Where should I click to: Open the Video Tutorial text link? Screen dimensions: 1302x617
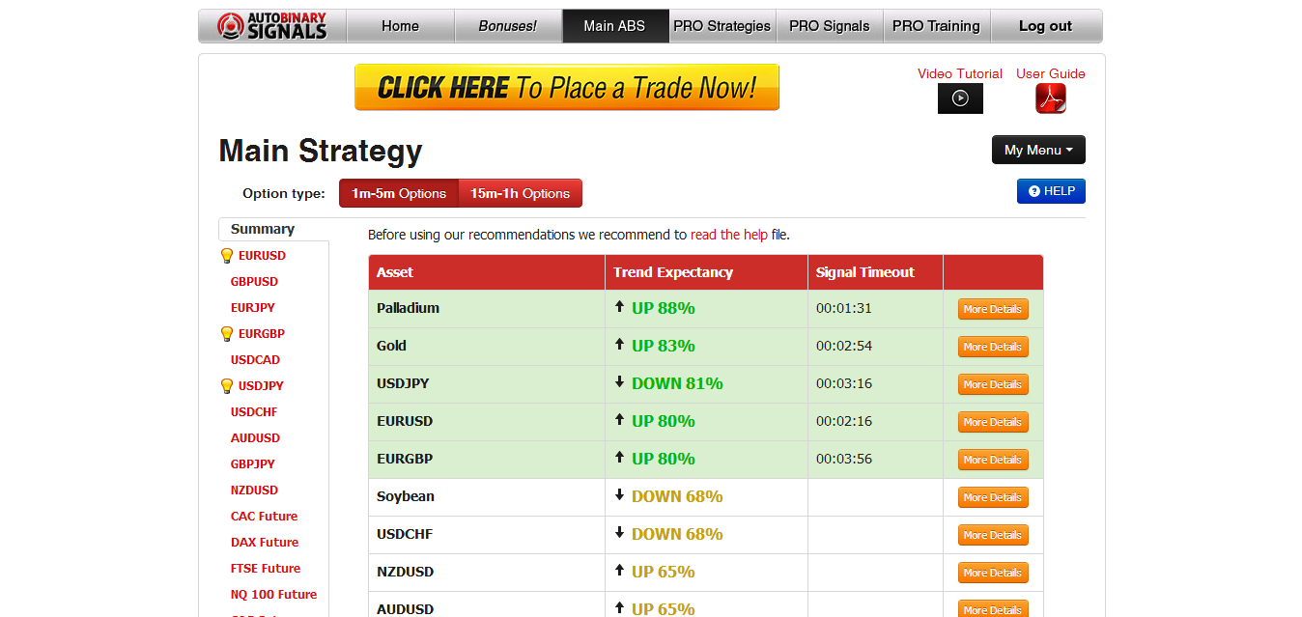point(960,73)
